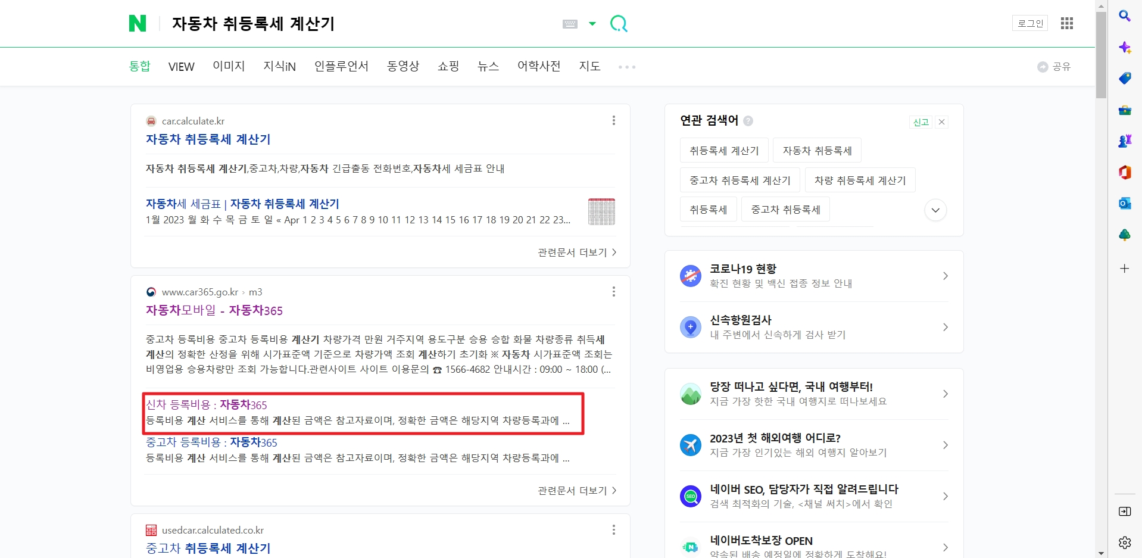Select related search 차량 취등록세 계산기
1142x558 pixels.
pyautogui.click(x=860, y=180)
